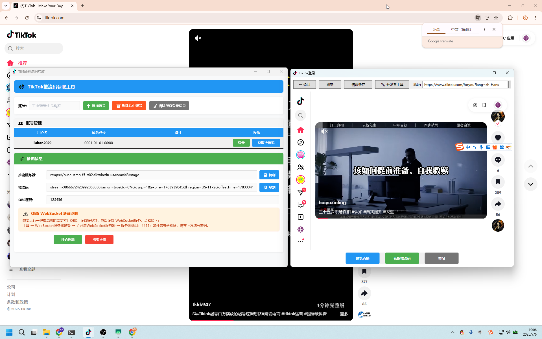Click 登录 for account luban2029
Screen dimensions: 542x339
[241, 143]
